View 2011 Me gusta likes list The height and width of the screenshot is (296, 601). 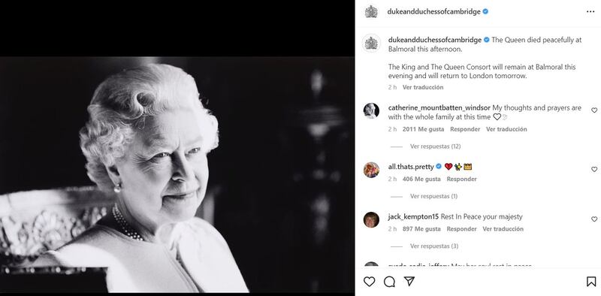pyautogui.click(x=423, y=129)
